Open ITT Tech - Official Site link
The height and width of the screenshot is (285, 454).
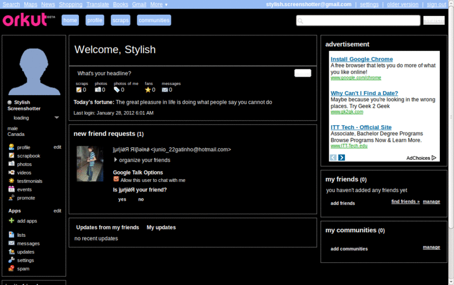[361, 127]
